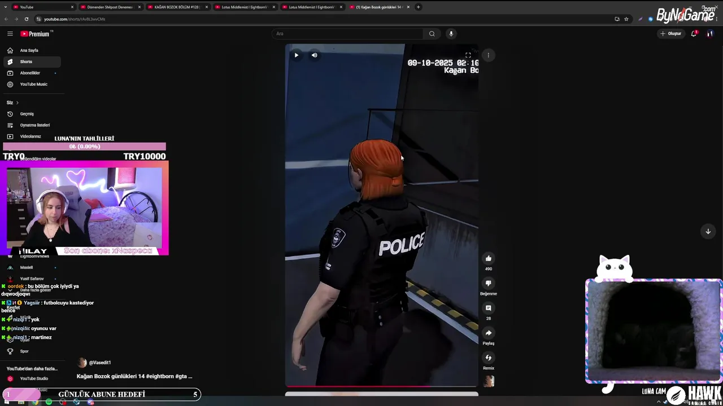The height and width of the screenshot is (406, 723).
Task: Click the Spotify taskbar icon
Action: (49, 402)
